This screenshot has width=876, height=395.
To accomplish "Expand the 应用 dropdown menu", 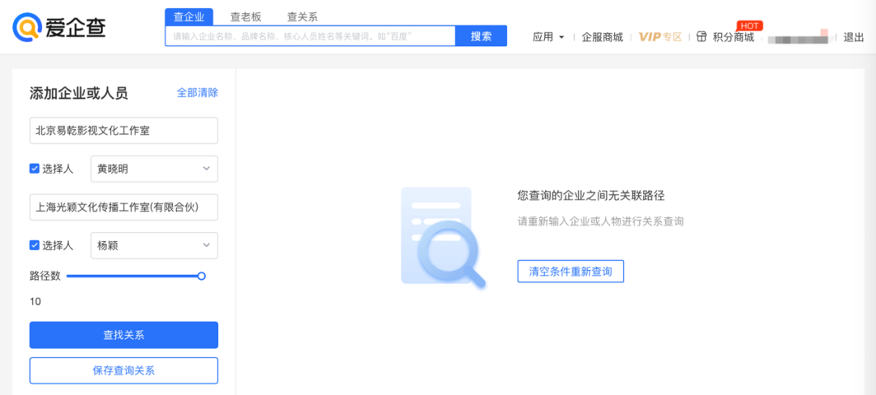I will [548, 36].
